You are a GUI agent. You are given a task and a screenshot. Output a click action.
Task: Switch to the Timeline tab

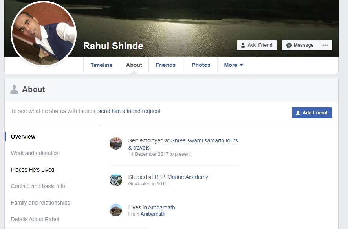[101, 65]
